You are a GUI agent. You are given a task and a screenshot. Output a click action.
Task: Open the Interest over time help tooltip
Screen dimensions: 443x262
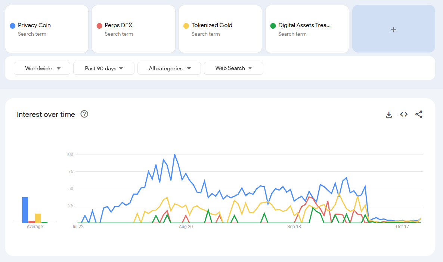pos(84,114)
